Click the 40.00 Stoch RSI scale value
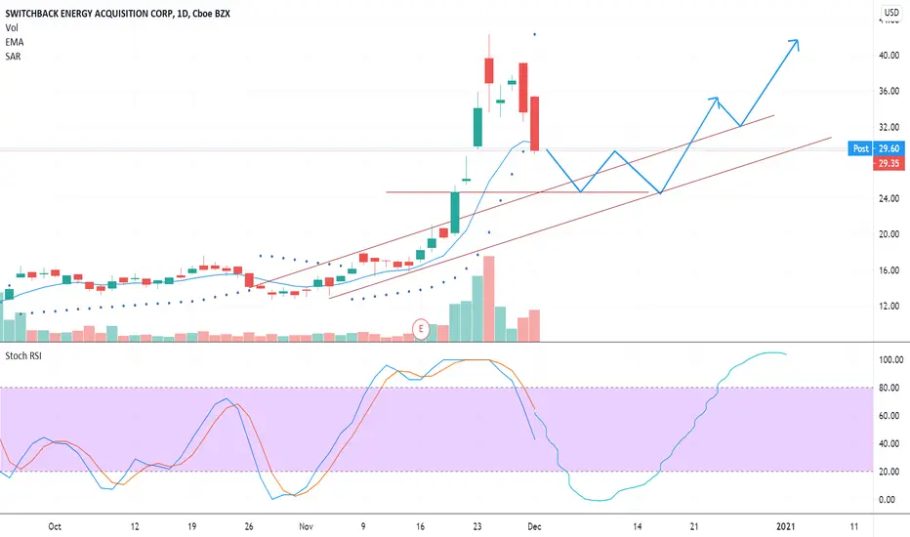The width and height of the screenshot is (910, 537). [890, 443]
